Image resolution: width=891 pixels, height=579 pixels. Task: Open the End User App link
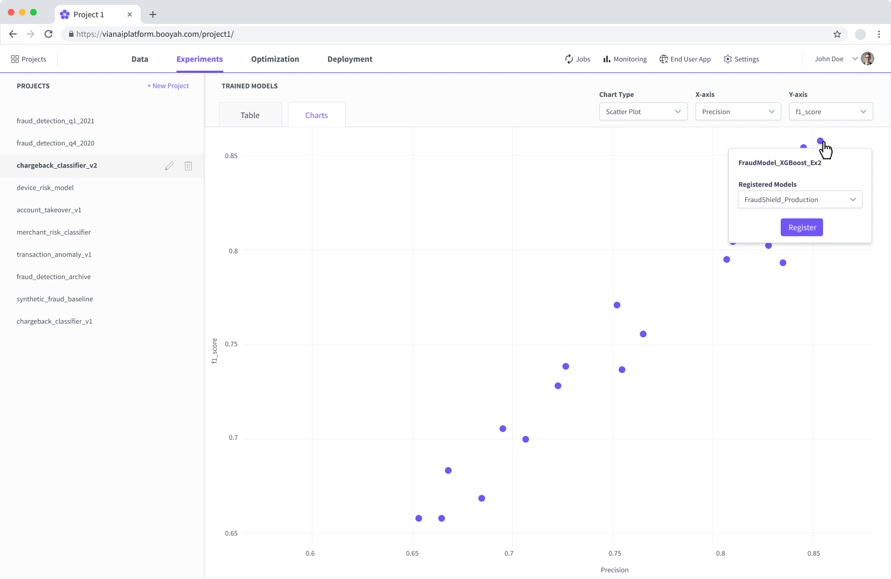[x=691, y=59]
